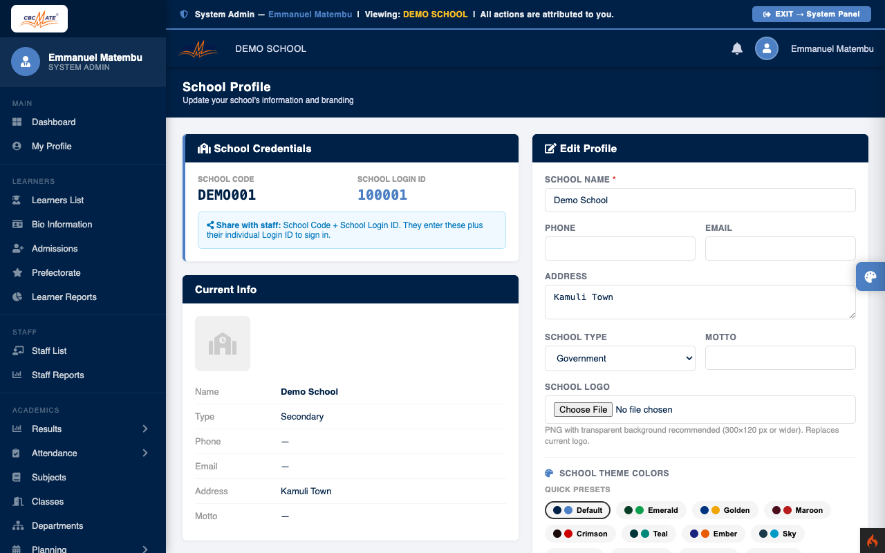Open Learners List menu item
885x553 pixels.
(83, 200)
